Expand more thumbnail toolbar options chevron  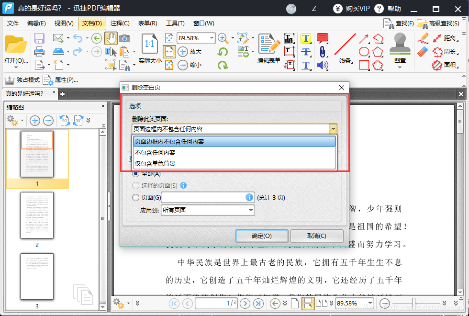[88, 120]
